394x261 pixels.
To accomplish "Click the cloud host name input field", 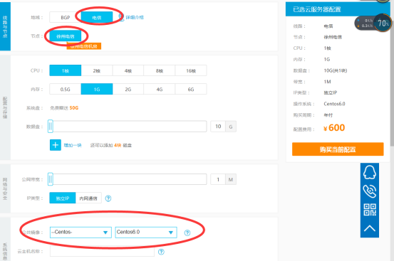I will (x=102, y=251).
